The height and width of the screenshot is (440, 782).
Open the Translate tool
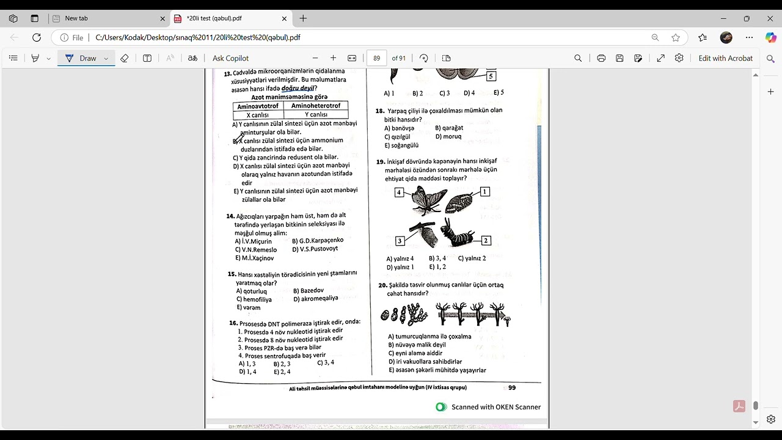point(192,58)
